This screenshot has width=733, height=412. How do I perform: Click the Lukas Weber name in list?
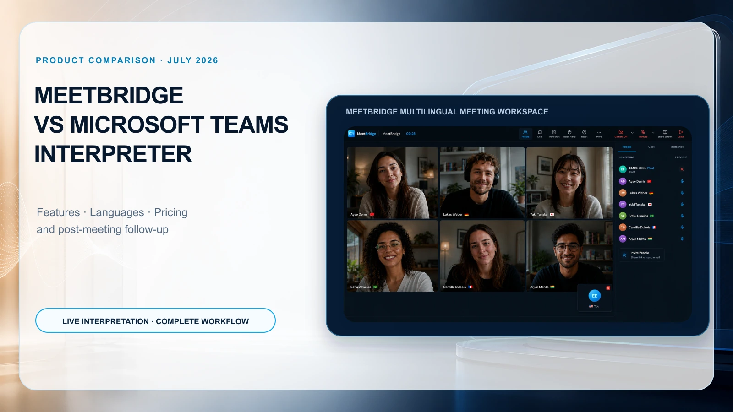click(x=638, y=193)
